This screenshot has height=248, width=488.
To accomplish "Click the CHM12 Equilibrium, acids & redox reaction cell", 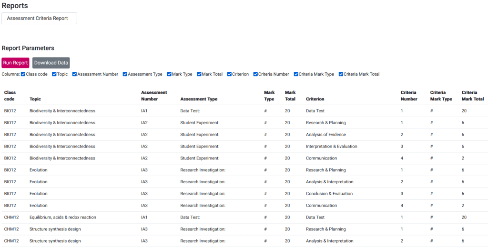I will coord(63,218).
